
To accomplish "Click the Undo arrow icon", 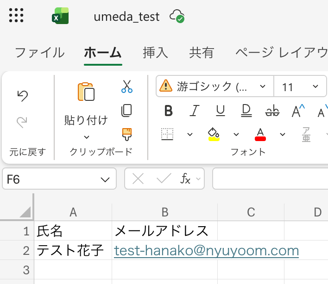I will coord(22,96).
